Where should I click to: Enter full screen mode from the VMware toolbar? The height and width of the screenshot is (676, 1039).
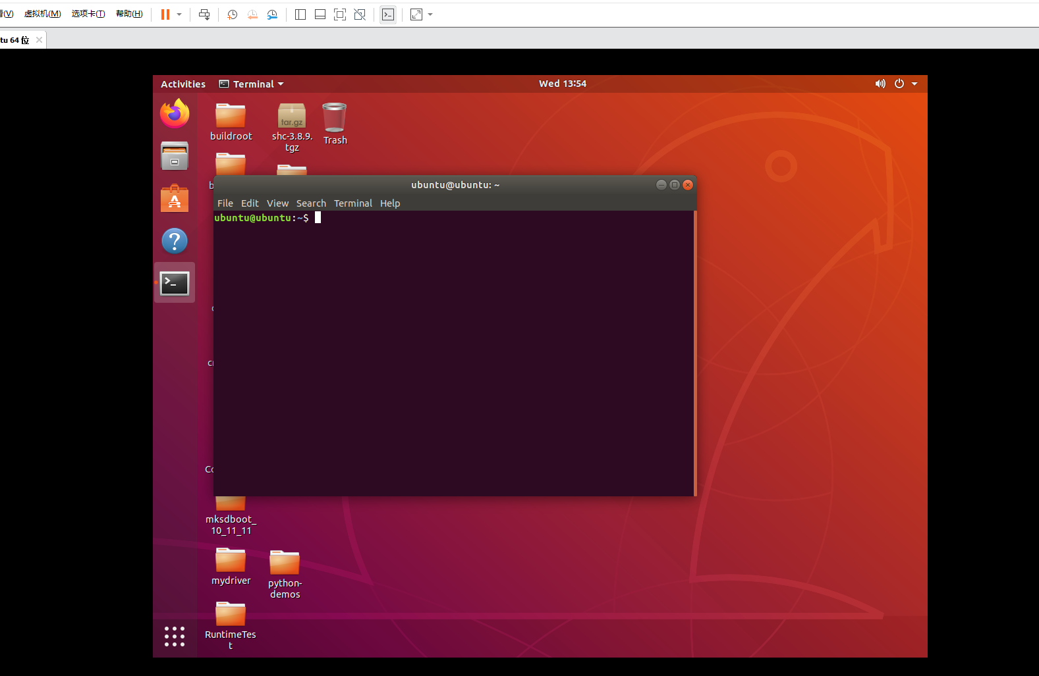[340, 14]
